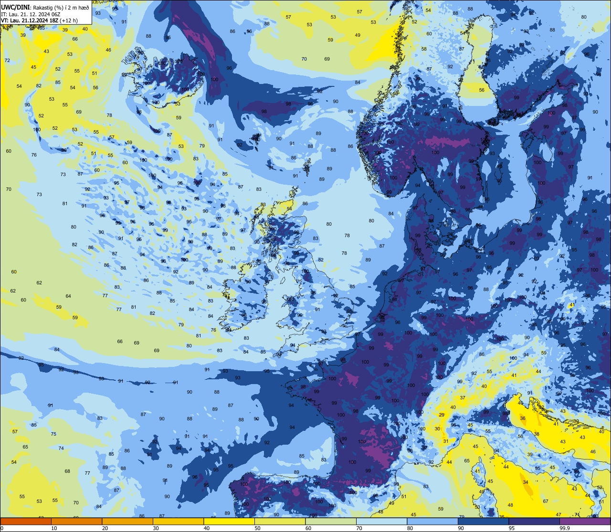The image size is (611, 532).
Task: Click the map humidity value '36'
Action: (x=523, y=418)
